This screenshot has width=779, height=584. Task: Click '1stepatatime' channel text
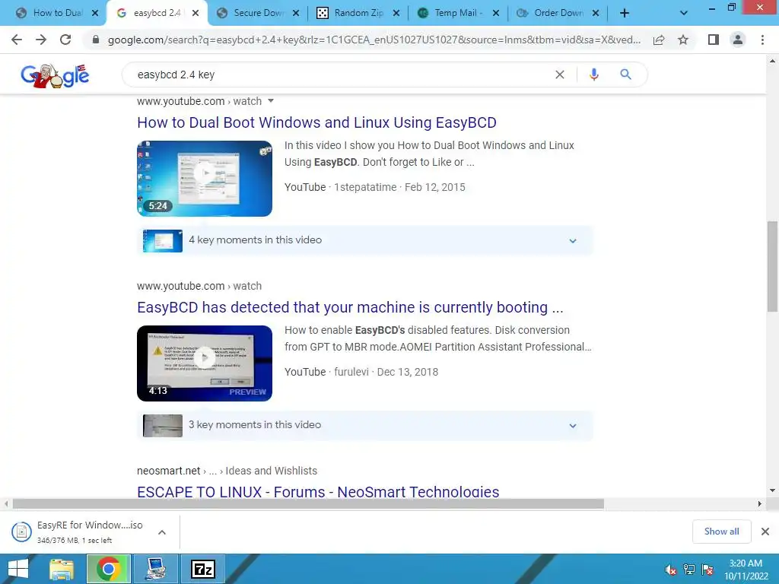tap(365, 187)
